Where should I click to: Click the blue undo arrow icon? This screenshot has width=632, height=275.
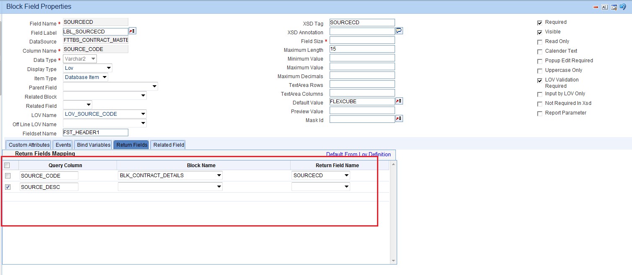point(623,7)
